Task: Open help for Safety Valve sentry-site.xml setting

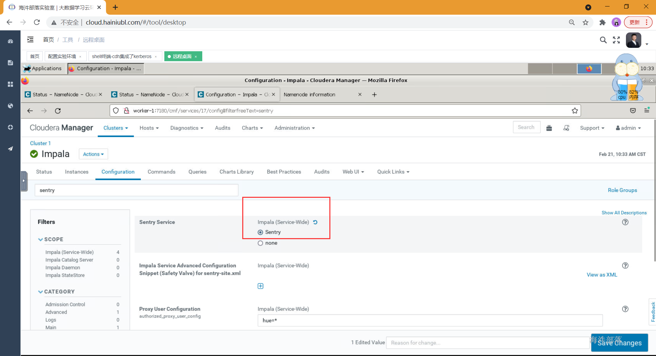Action: (x=625, y=265)
